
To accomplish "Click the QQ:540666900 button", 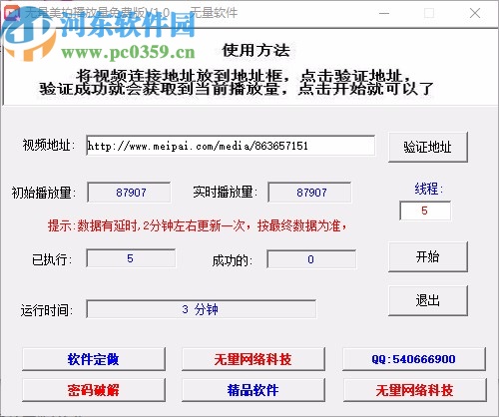I will pyautogui.click(x=414, y=359).
